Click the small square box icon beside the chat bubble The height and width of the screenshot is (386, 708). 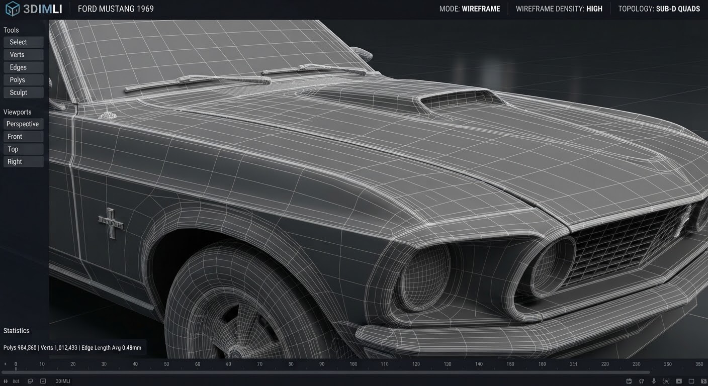[43, 381]
